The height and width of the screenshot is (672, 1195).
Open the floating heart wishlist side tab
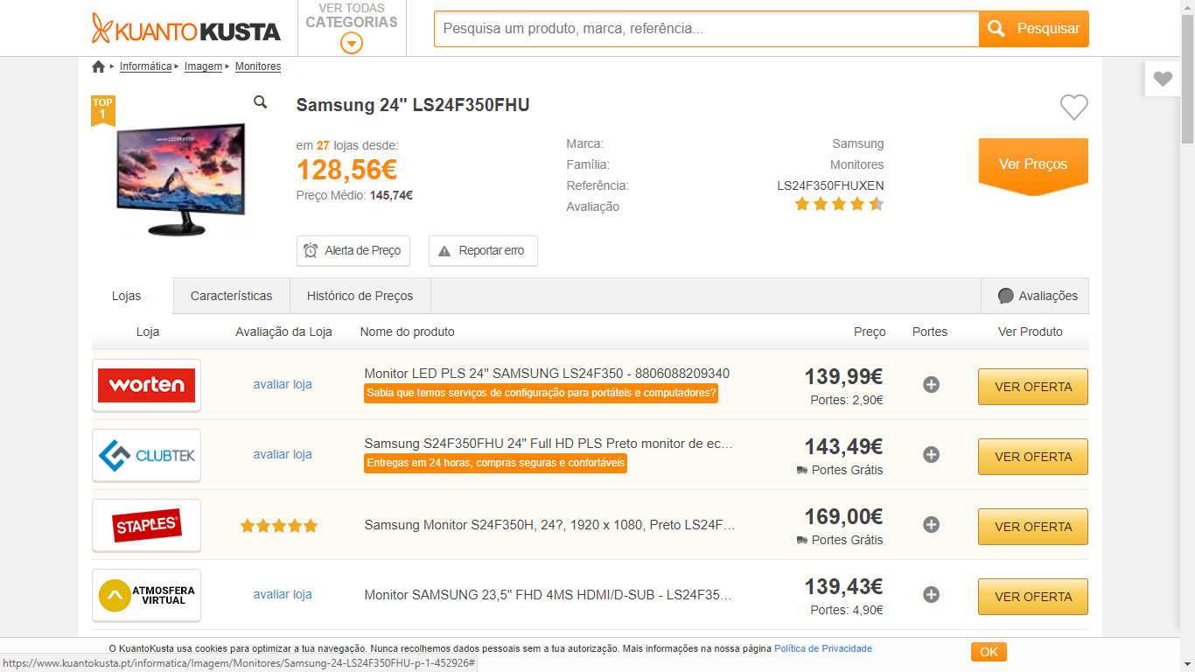pyautogui.click(x=1162, y=79)
